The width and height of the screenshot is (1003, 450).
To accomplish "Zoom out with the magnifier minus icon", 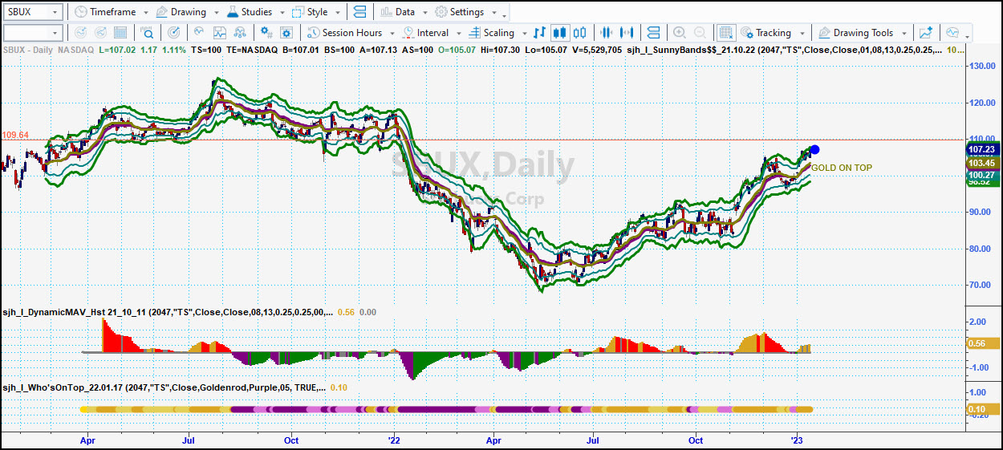I will coord(700,33).
